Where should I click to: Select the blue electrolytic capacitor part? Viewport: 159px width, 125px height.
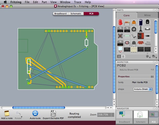(141, 22)
